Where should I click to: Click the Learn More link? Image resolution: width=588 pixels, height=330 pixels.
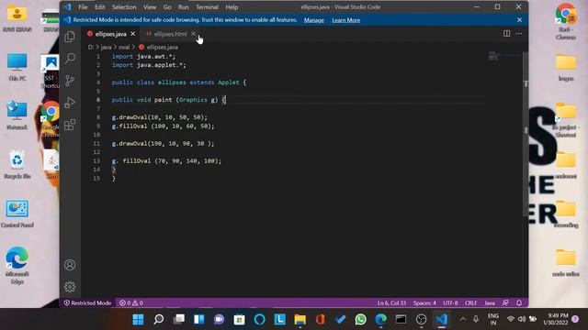click(x=345, y=20)
